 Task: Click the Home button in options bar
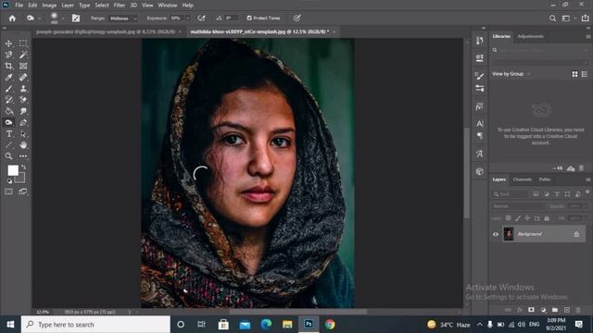coord(12,18)
